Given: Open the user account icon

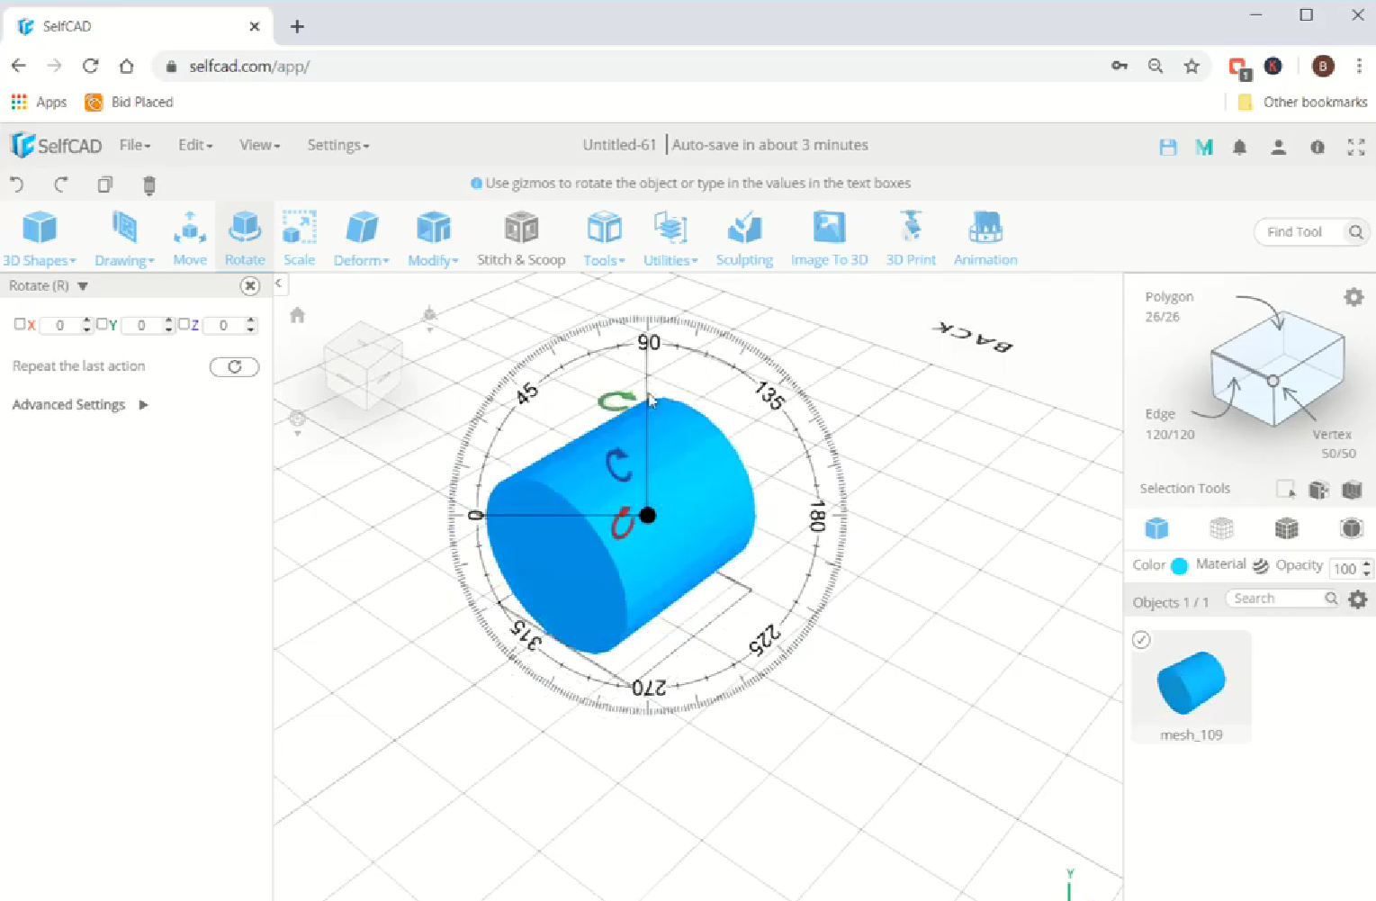Looking at the screenshot, I should coord(1278,147).
